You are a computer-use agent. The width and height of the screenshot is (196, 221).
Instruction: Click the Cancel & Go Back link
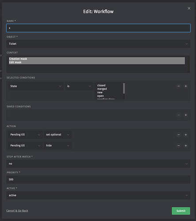click(17, 211)
